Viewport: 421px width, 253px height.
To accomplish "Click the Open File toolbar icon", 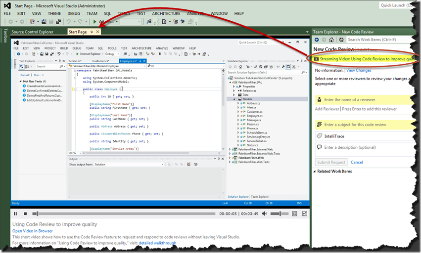I will (44, 22).
